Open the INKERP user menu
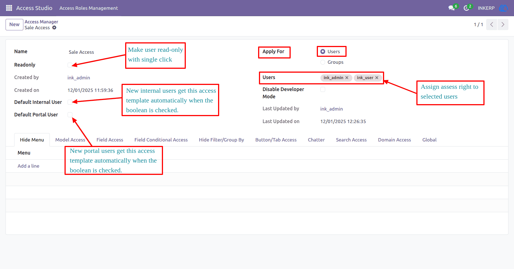 486,8
